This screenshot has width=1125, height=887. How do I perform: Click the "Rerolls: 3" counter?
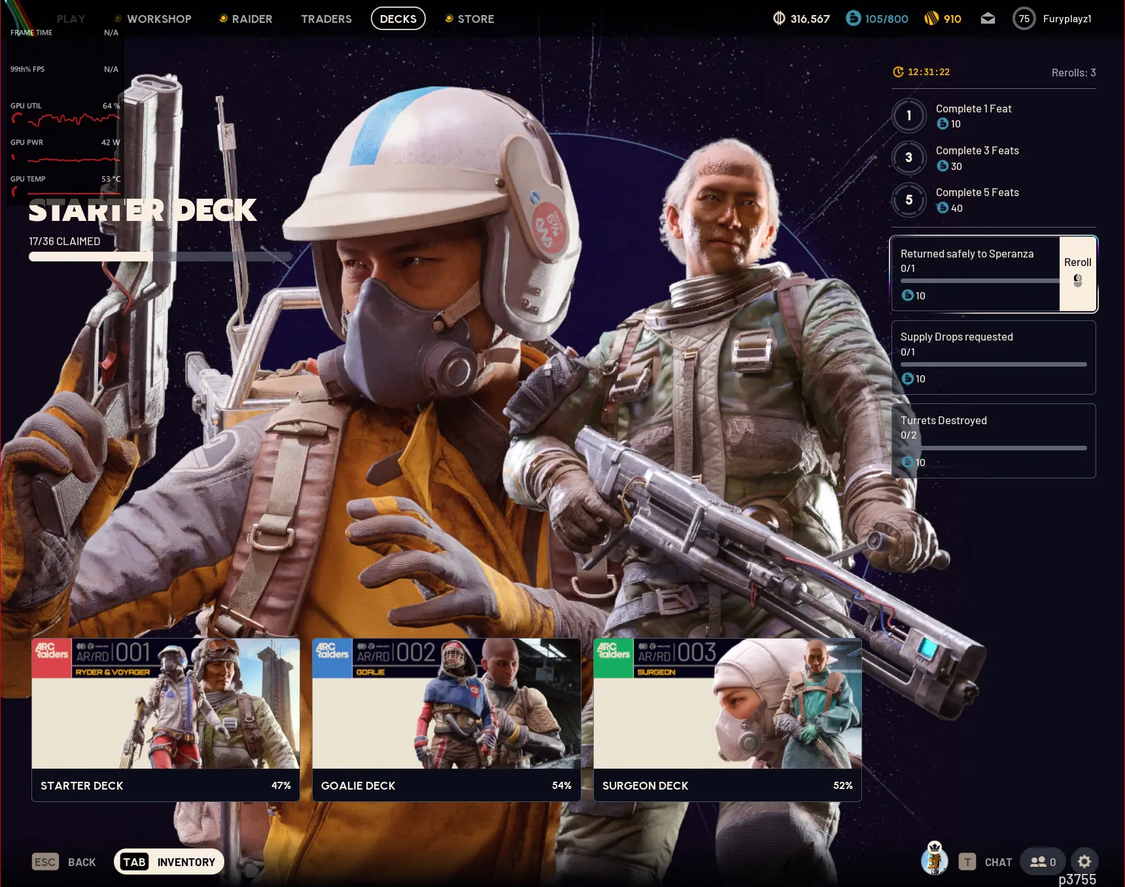tap(1073, 73)
